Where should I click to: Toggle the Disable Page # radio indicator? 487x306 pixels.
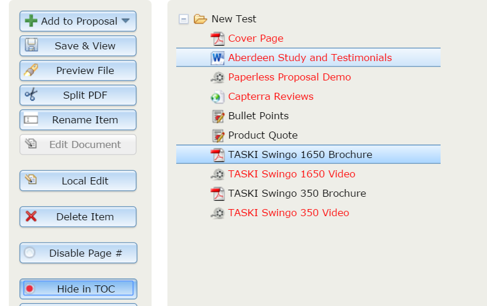pos(30,253)
